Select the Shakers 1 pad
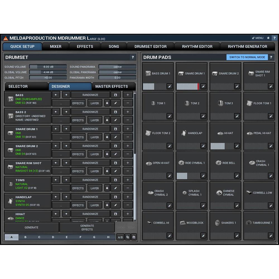Screen dimensions: 279x279 225,223
